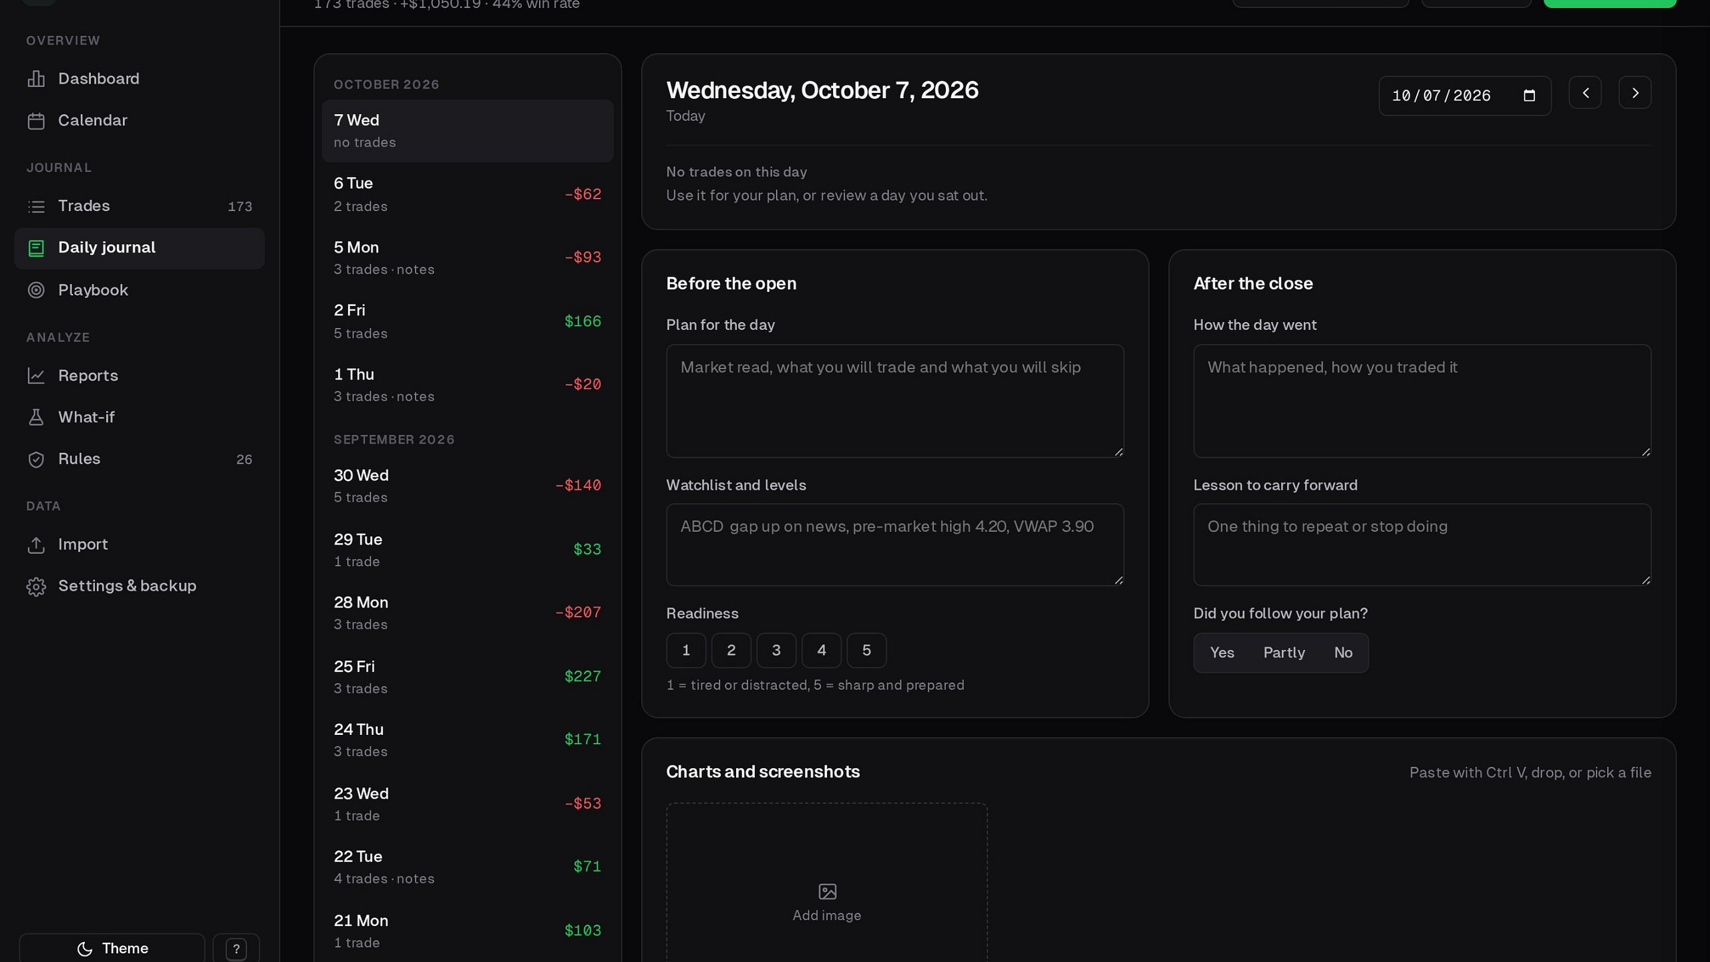Image resolution: width=1710 pixels, height=962 pixels.
Task: Select Partly for followed your plan
Action: tap(1284, 653)
